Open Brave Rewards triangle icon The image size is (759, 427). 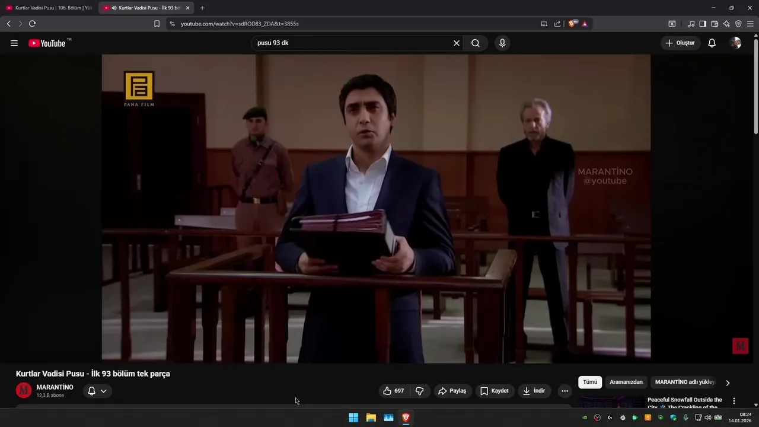585,24
